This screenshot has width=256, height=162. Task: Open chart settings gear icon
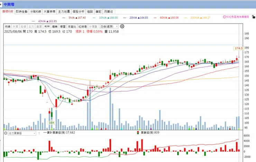pyautogui.click(x=122, y=26)
